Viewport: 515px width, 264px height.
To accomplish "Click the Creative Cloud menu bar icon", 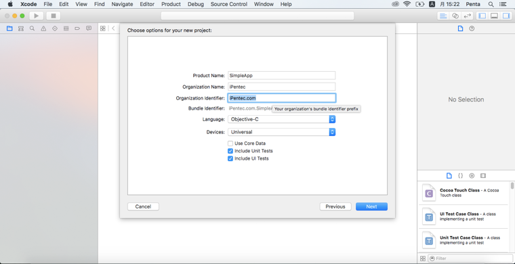I will point(396,4).
